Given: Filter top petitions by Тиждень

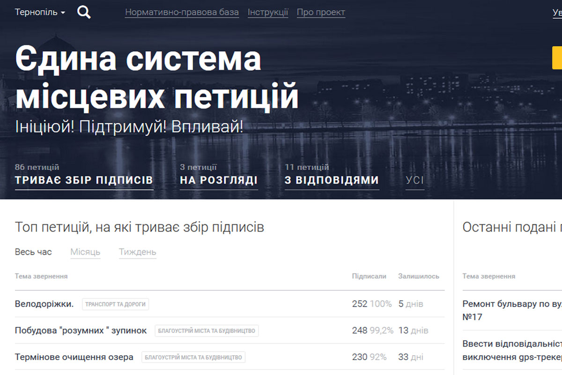Looking at the screenshot, I should pyautogui.click(x=137, y=252).
